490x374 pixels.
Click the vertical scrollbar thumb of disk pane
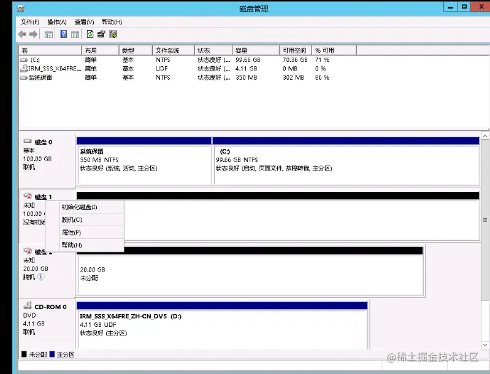(x=485, y=220)
